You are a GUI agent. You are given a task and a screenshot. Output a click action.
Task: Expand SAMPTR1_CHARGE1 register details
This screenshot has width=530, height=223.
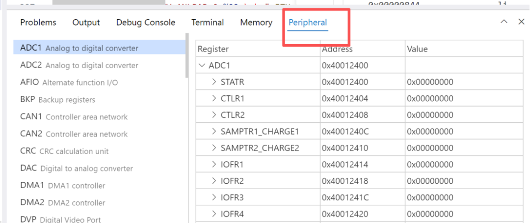coord(214,132)
